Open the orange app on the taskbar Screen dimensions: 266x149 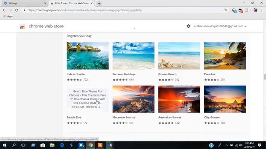100,145
